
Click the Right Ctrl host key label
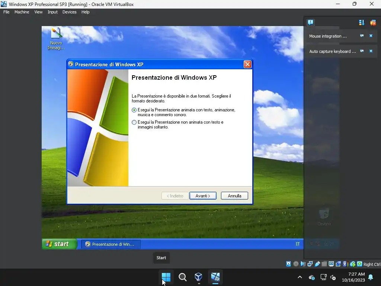click(372, 264)
